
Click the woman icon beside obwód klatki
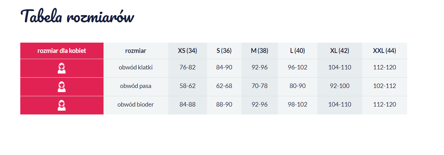pyautogui.click(x=62, y=68)
